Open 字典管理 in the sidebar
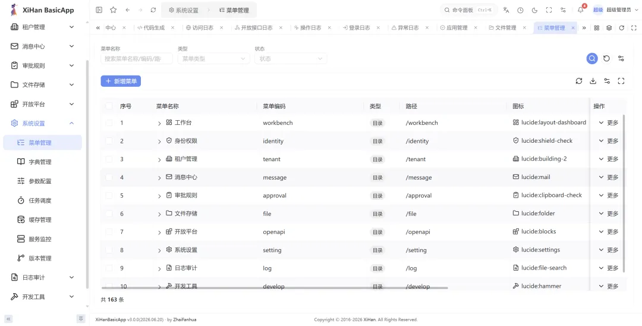Viewport: 642px width, 326px height. tap(43, 162)
